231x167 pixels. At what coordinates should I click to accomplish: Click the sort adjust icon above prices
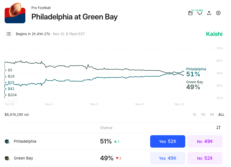(218, 127)
